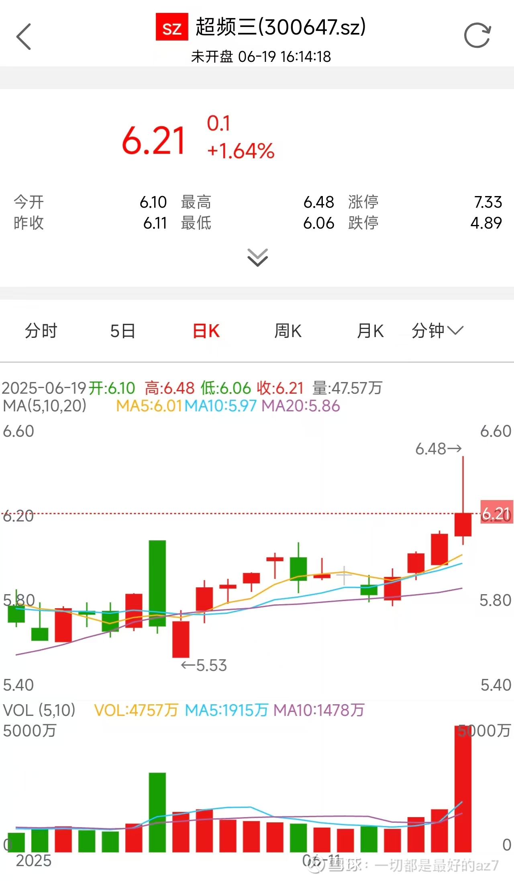
Task: Tap the change percentage +1.64%
Action: click(241, 151)
